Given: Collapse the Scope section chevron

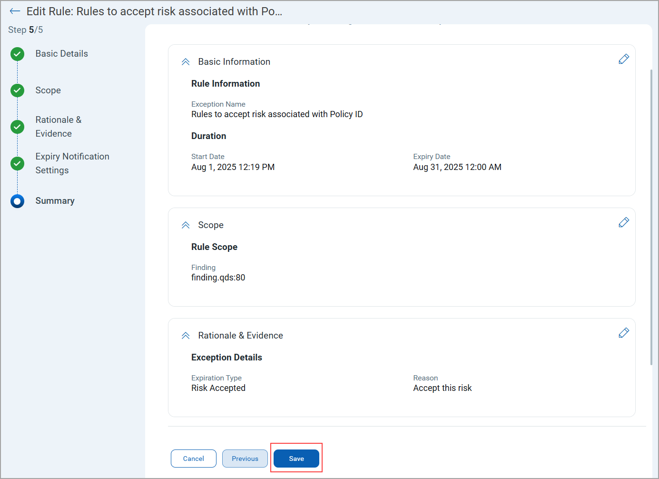Looking at the screenshot, I should (x=186, y=225).
